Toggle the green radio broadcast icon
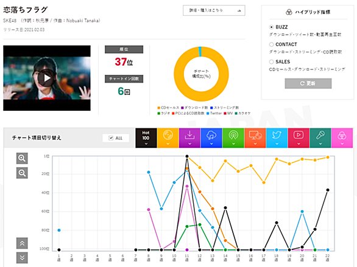This screenshot has width=357, height=267. tap(233, 138)
